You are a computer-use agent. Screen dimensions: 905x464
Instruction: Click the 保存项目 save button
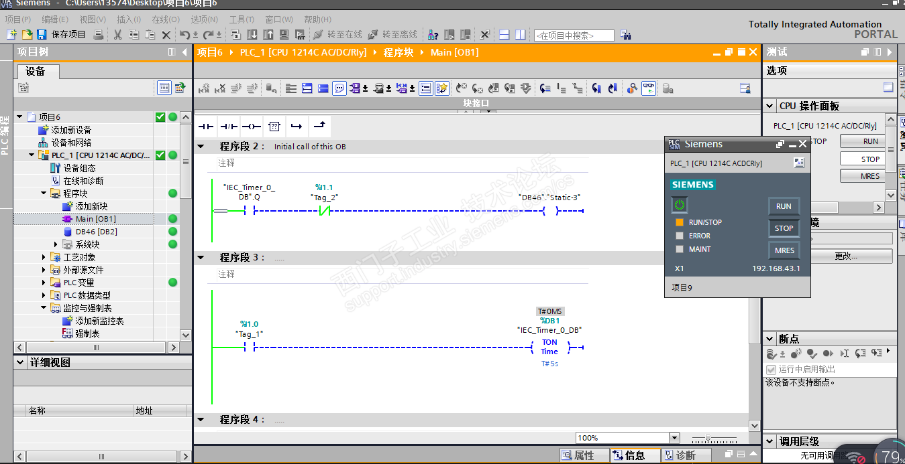click(x=62, y=34)
